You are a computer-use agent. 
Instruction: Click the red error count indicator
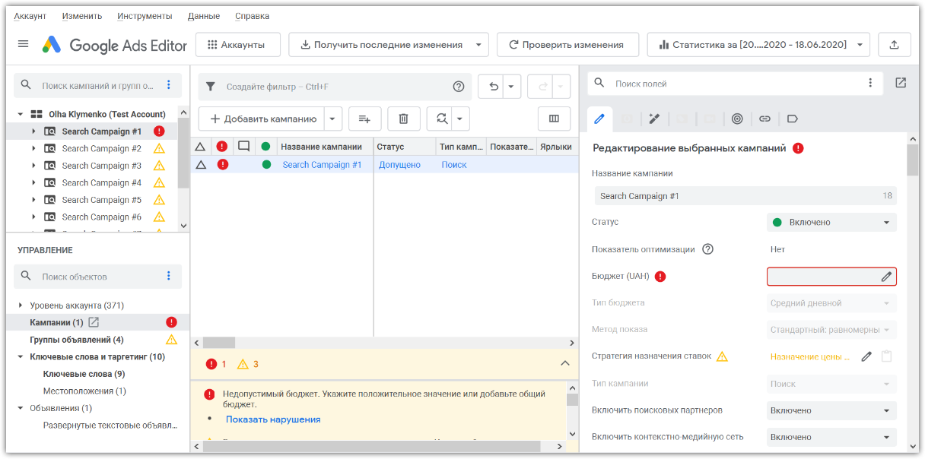[x=216, y=364]
